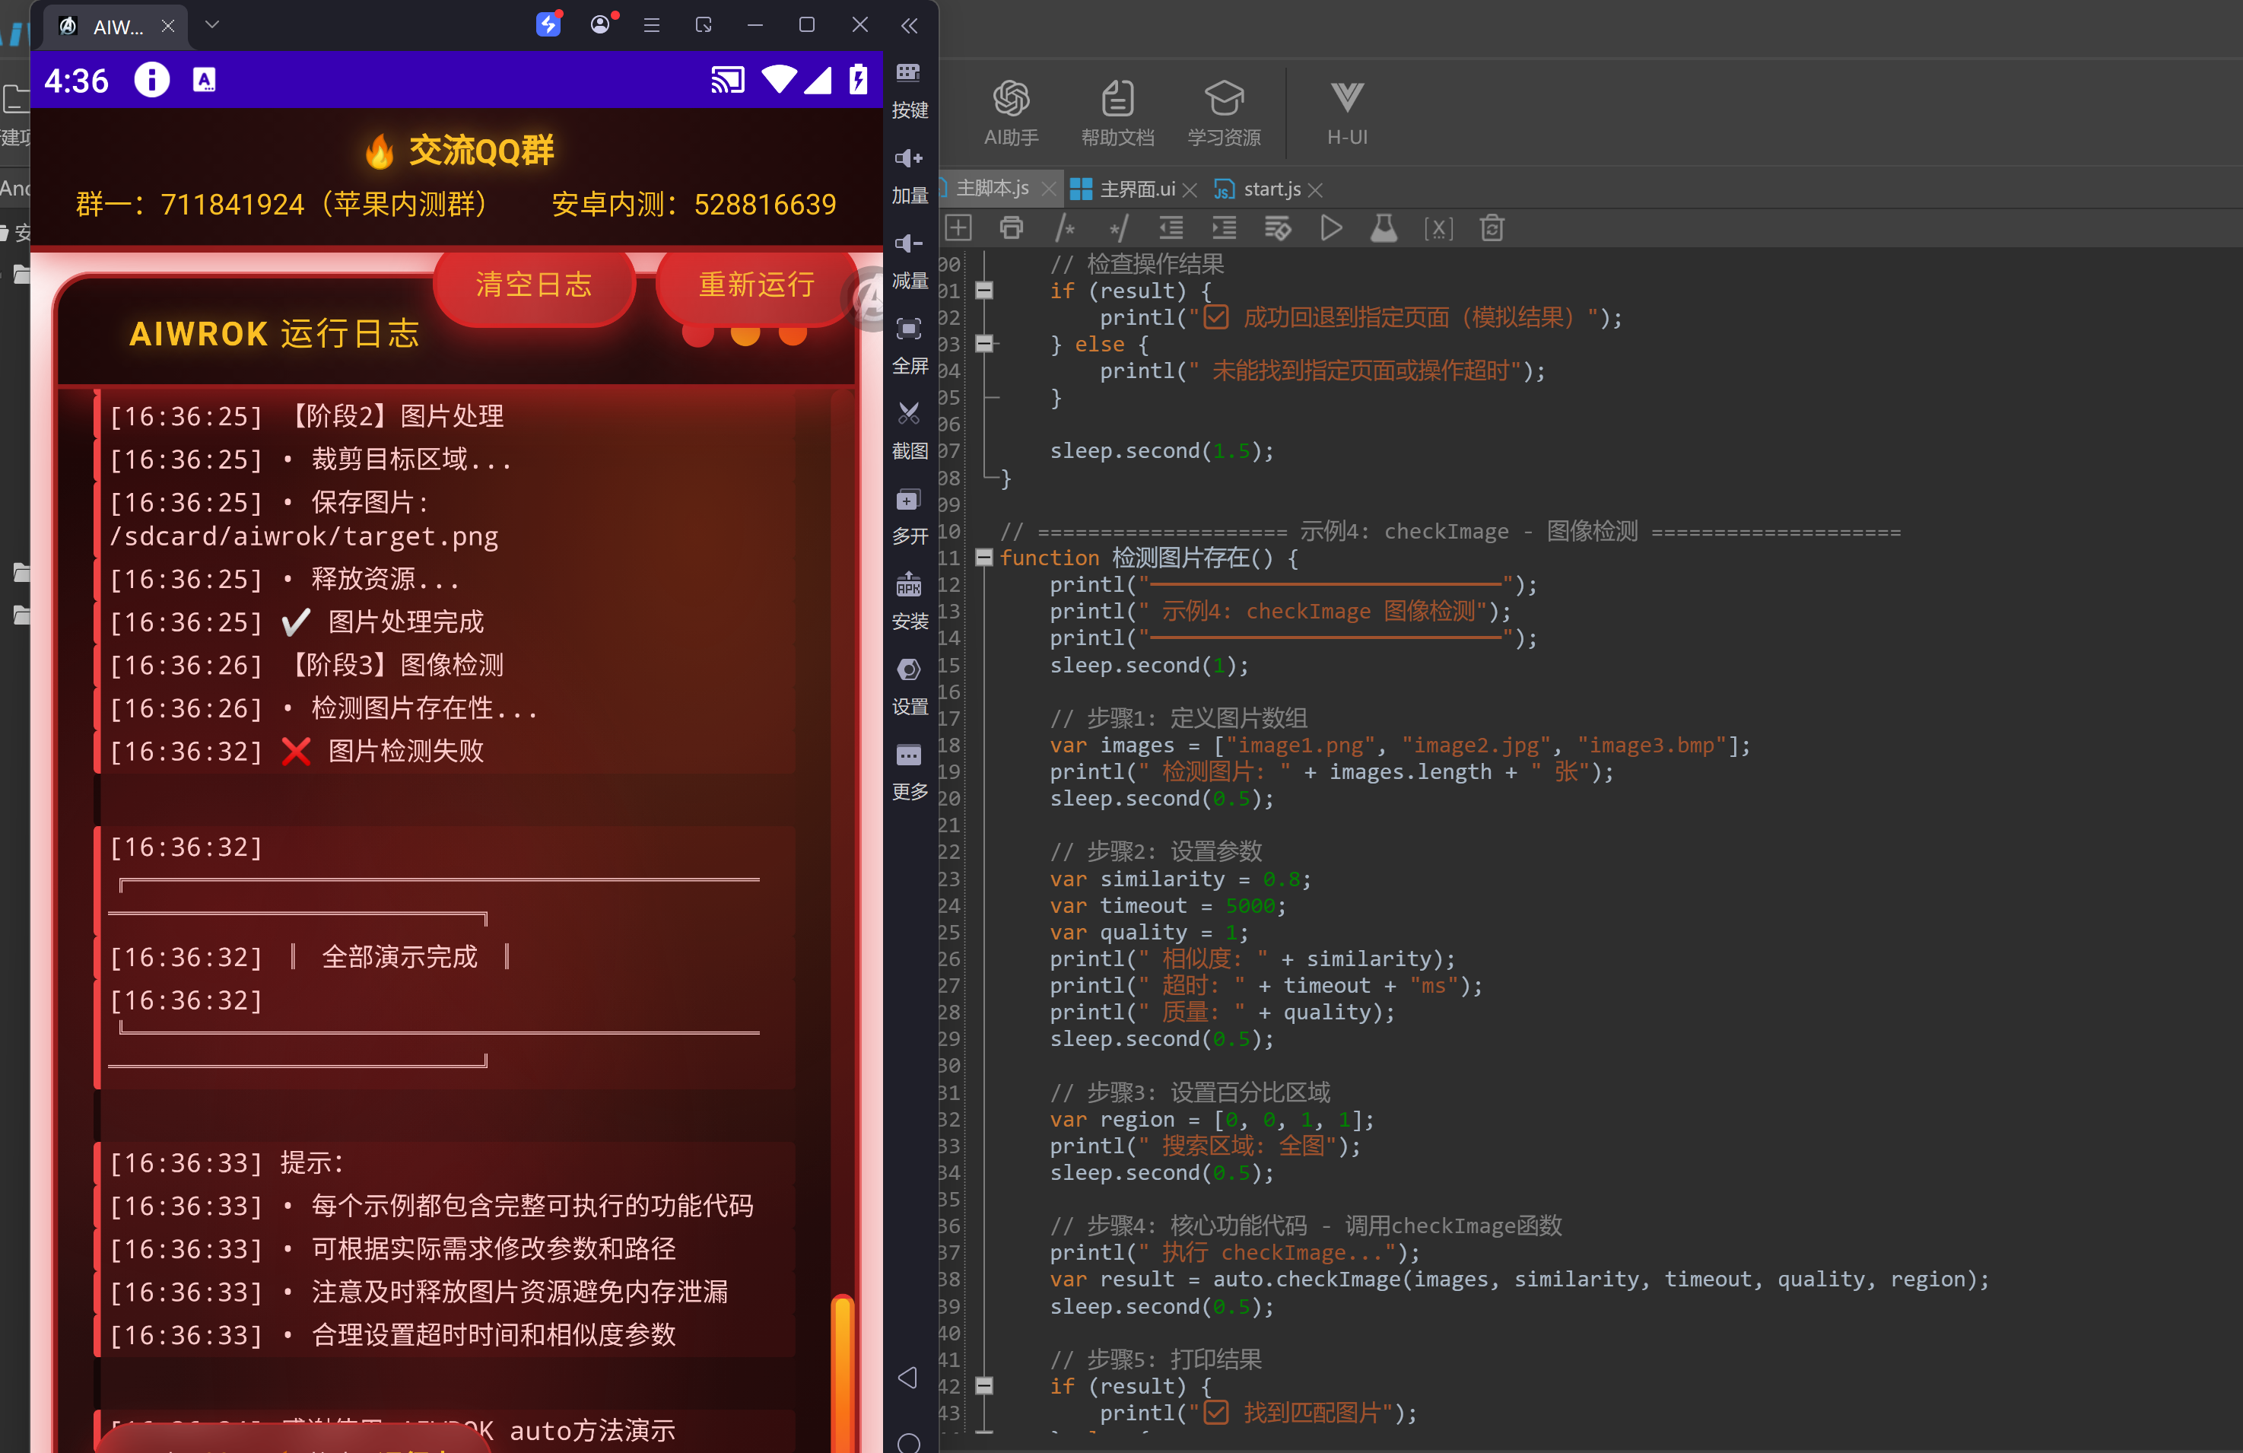Click the orange log panel scrollbar
Viewport: 2243px width, 1453px height.
[843, 1373]
